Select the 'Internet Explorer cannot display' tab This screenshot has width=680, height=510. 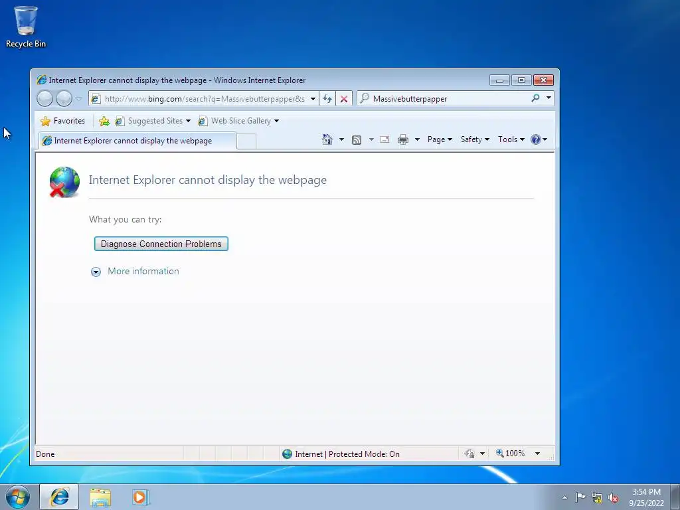(136, 141)
